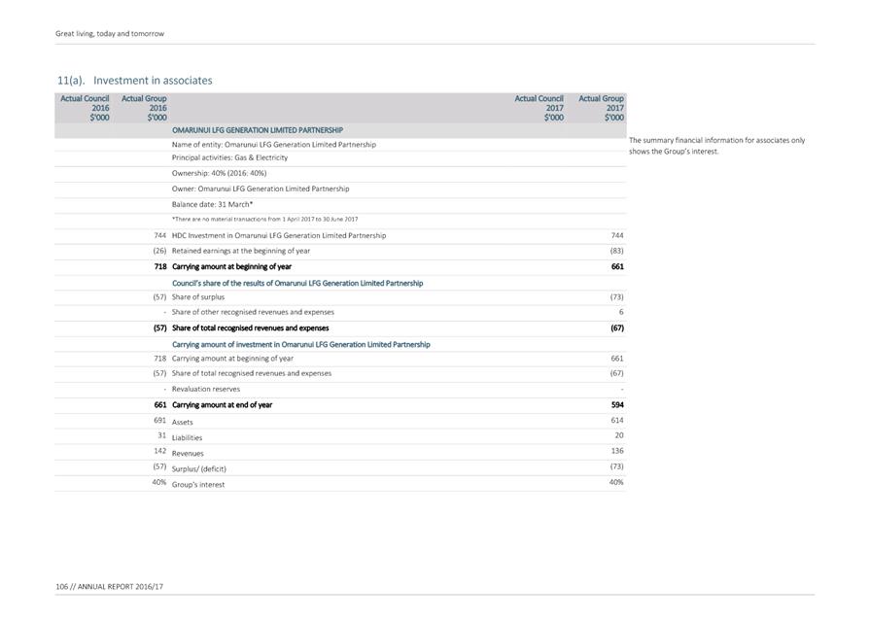Select the 'Share of surplus' row label

pos(198,297)
